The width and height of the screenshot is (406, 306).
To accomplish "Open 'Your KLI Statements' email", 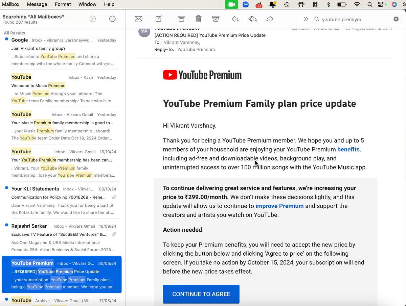I will tap(63, 200).
